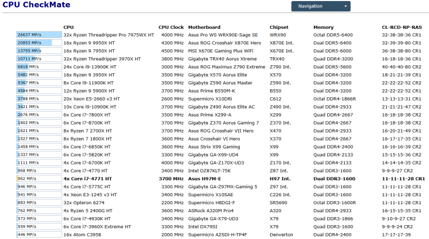Click the highlighted Core i7-4771 HT row
Image resolution: width=429 pixels, height=239 pixels.
coord(220,179)
